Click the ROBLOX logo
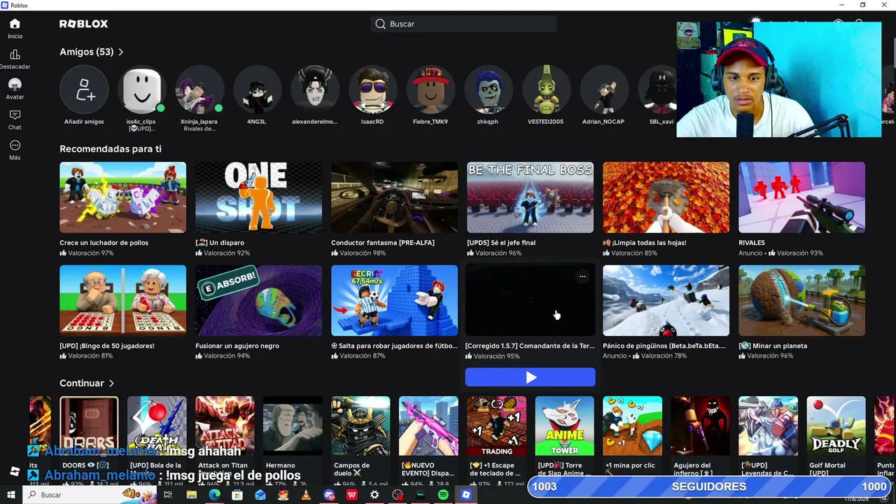The width and height of the screenshot is (896, 504). (x=84, y=24)
